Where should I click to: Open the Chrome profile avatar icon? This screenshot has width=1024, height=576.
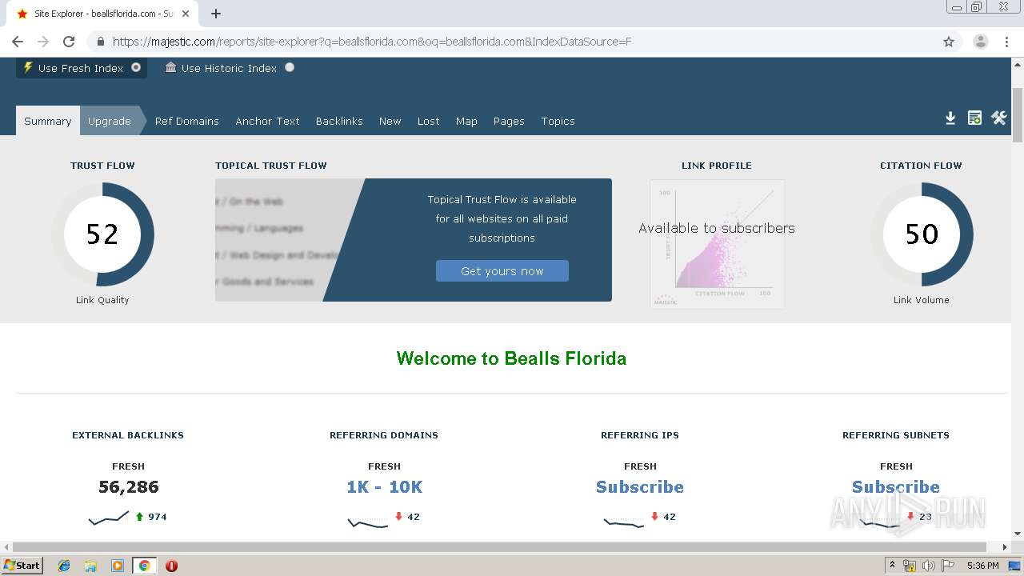pyautogui.click(x=981, y=42)
